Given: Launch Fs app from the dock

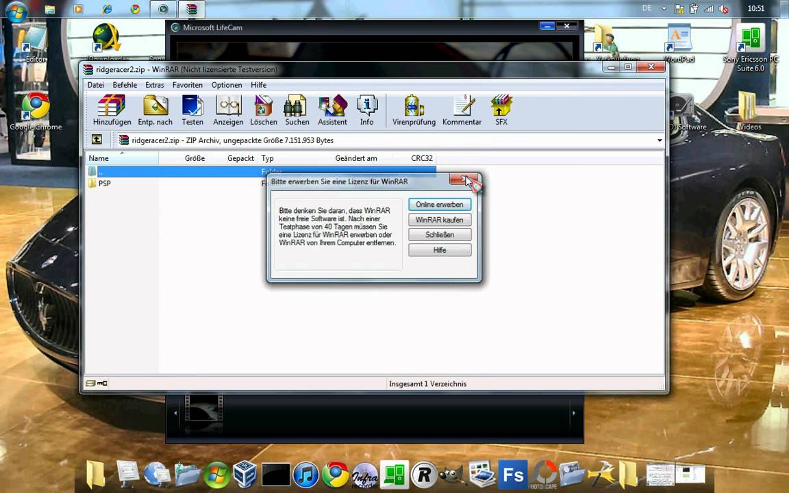Looking at the screenshot, I should (x=513, y=475).
